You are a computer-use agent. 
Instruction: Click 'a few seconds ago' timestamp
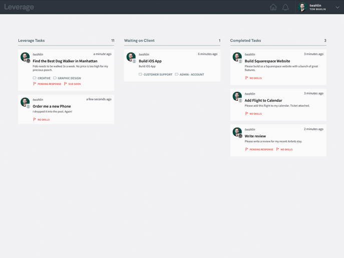99,99
